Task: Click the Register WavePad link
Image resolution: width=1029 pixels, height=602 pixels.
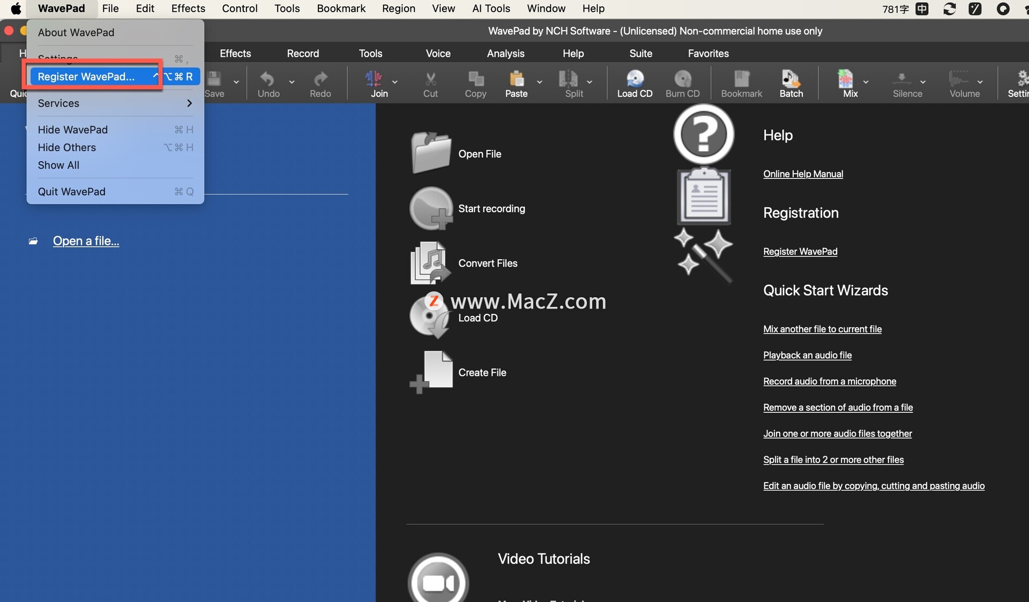Action: pyautogui.click(x=800, y=251)
